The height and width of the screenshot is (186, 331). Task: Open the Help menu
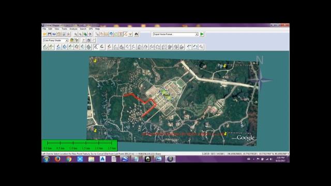coord(97,29)
